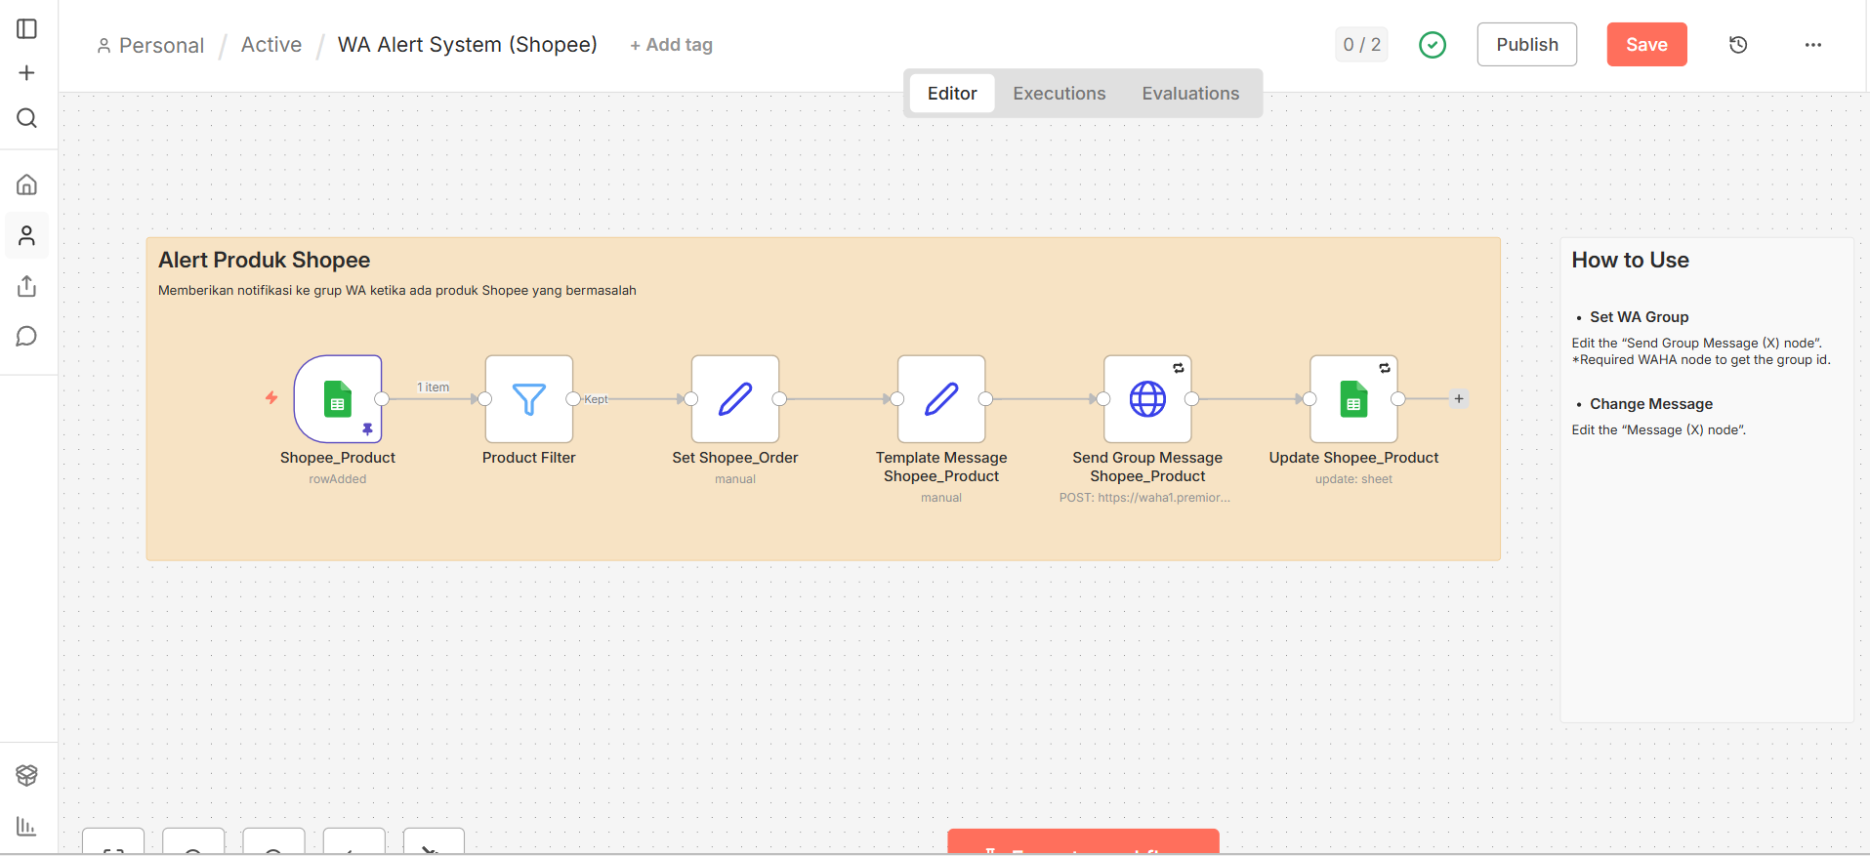
Task: Open search from the sidebar magnifier
Action: [x=27, y=118]
